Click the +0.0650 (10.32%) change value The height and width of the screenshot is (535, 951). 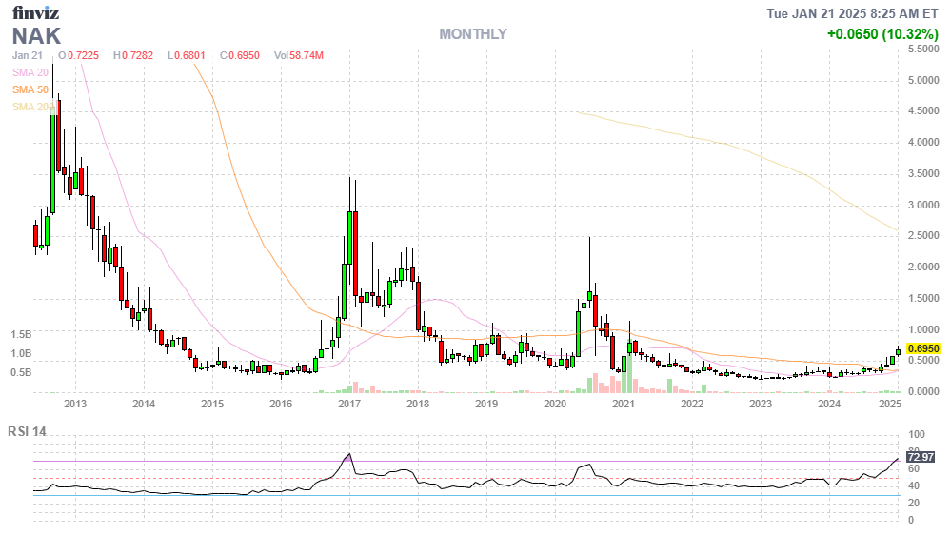[882, 34]
